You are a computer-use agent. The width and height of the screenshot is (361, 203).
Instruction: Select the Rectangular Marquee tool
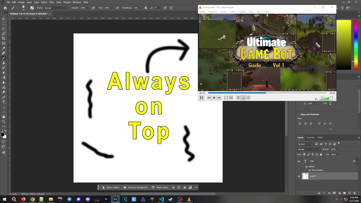[4, 24]
